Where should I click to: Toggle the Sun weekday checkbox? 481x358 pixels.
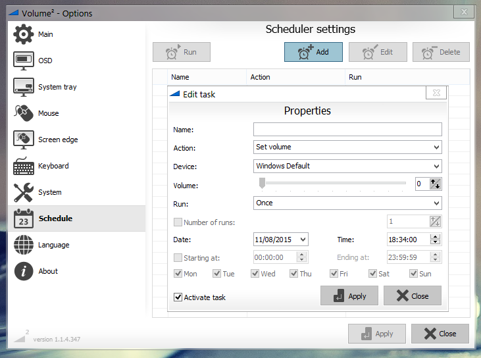coord(413,273)
